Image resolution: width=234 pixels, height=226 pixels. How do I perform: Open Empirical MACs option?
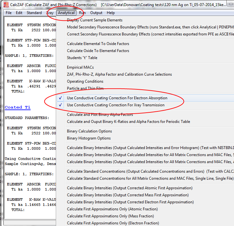[x=81, y=67]
